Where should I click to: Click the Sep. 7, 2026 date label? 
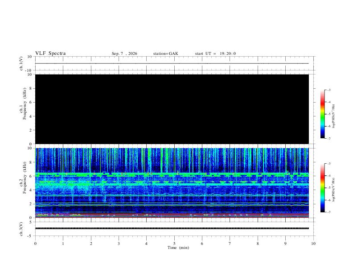[124, 54]
